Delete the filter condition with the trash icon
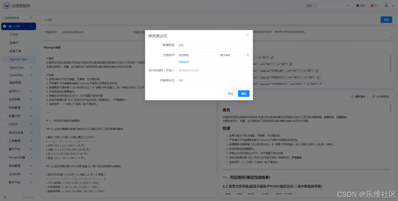This screenshot has width=398, height=201. [248, 55]
